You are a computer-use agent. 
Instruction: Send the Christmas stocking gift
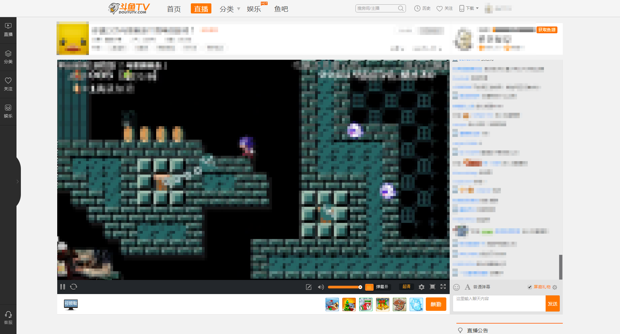click(x=366, y=304)
